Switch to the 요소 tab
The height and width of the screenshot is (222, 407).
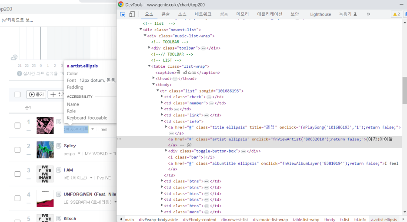pos(149,14)
